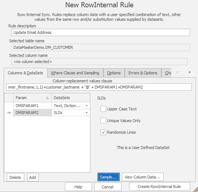Open View Column Data...

(143, 177)
